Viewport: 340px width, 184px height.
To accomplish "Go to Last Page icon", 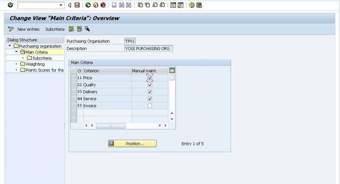I will click(162, 5).
